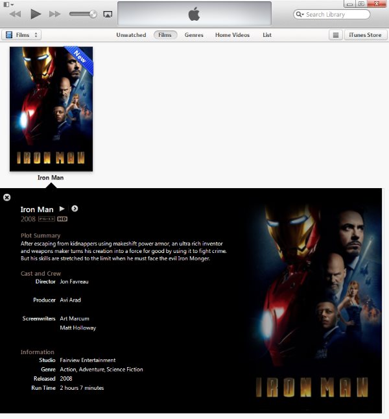This screenshot has width=389, height=419.
Task: Click studio Fairview Entertainment
Action: [x=88, y=360]
